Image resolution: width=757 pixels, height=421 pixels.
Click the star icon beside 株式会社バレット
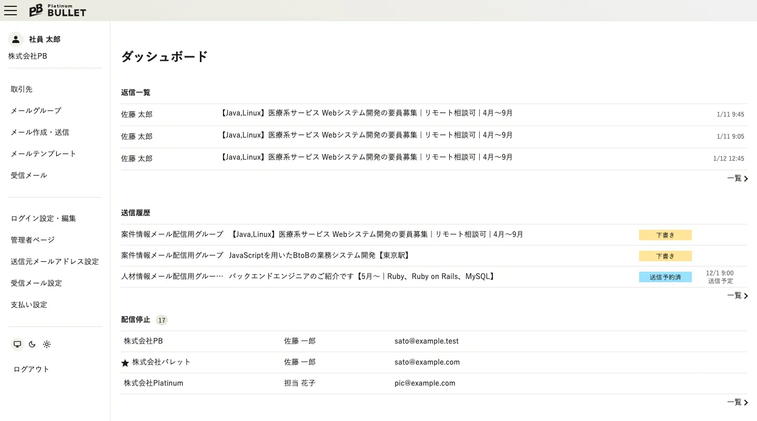tap(125, 363)
